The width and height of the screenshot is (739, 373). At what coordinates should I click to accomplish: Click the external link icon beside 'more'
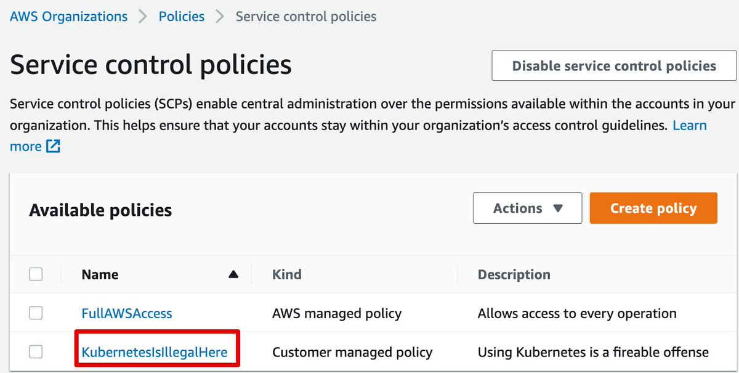point(54,147)
